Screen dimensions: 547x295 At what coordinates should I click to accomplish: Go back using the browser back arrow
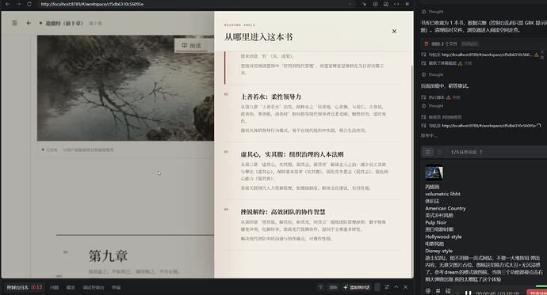[x=8, y=4]
